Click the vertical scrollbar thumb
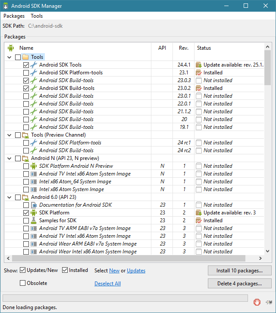Image resolution: width=276 pixels, height=313 pixels. tap(268, 68)
